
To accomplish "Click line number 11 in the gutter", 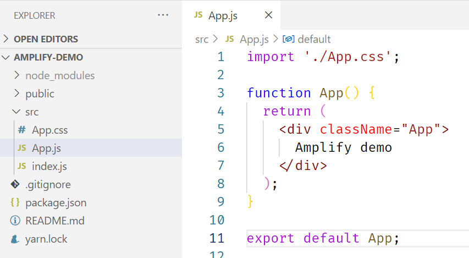I will [x=217, y=238].
